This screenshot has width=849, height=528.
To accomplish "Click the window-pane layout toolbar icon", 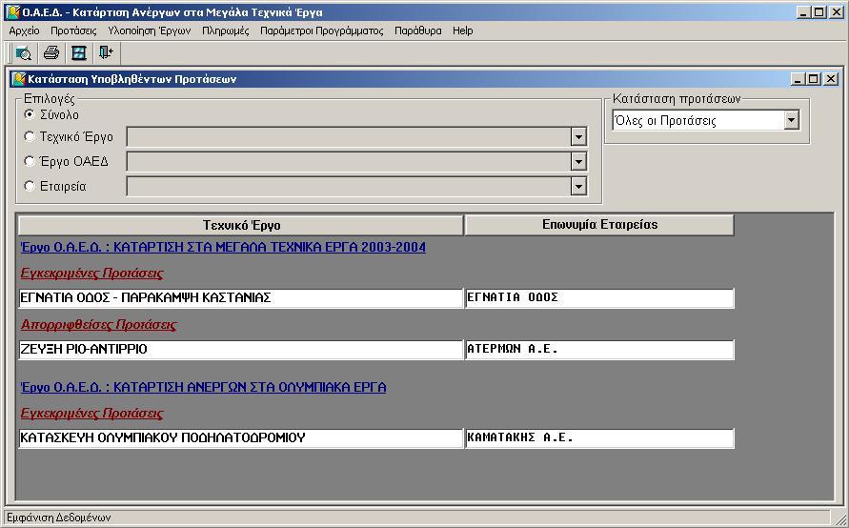I will pyautogui.click(x=79, y=53).
